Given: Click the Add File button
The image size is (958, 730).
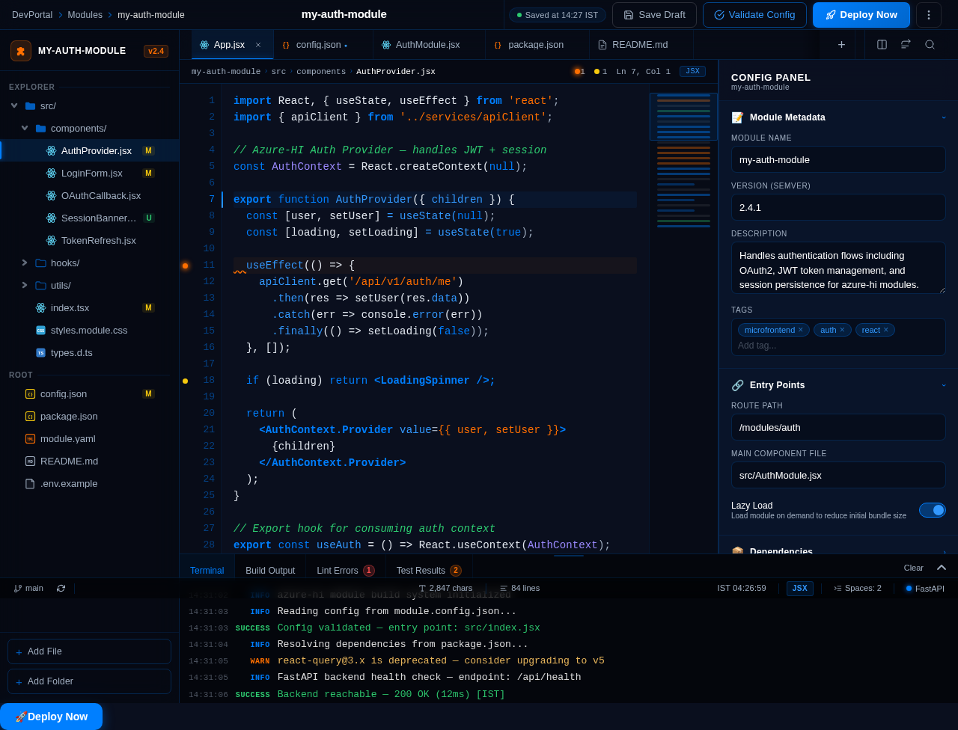Looking at the screenshot, I should 89,651.
